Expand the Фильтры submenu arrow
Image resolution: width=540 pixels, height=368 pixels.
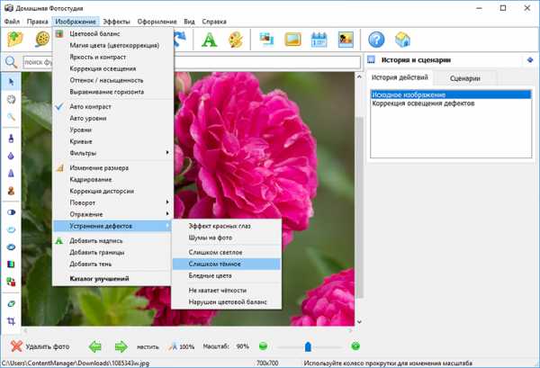coord(167,152)
